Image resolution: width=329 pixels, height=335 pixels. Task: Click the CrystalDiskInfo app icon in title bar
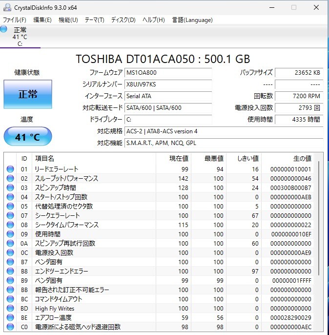7,8
